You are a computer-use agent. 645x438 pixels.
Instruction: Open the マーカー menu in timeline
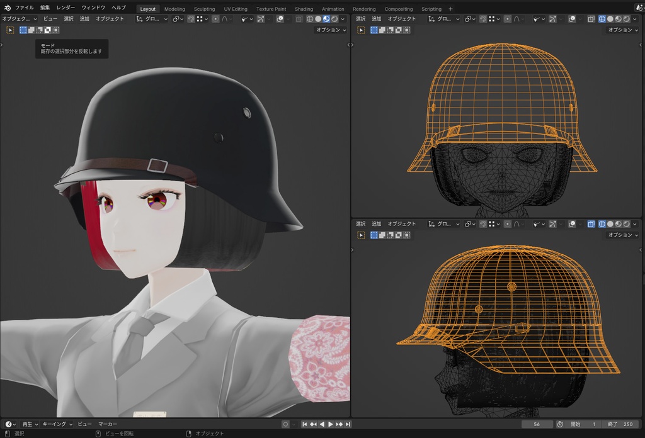[x=108, y=424]
